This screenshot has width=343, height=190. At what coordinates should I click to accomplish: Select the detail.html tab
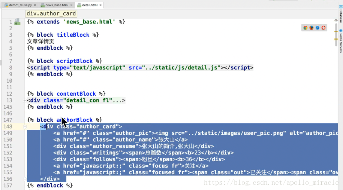[90, 5]
